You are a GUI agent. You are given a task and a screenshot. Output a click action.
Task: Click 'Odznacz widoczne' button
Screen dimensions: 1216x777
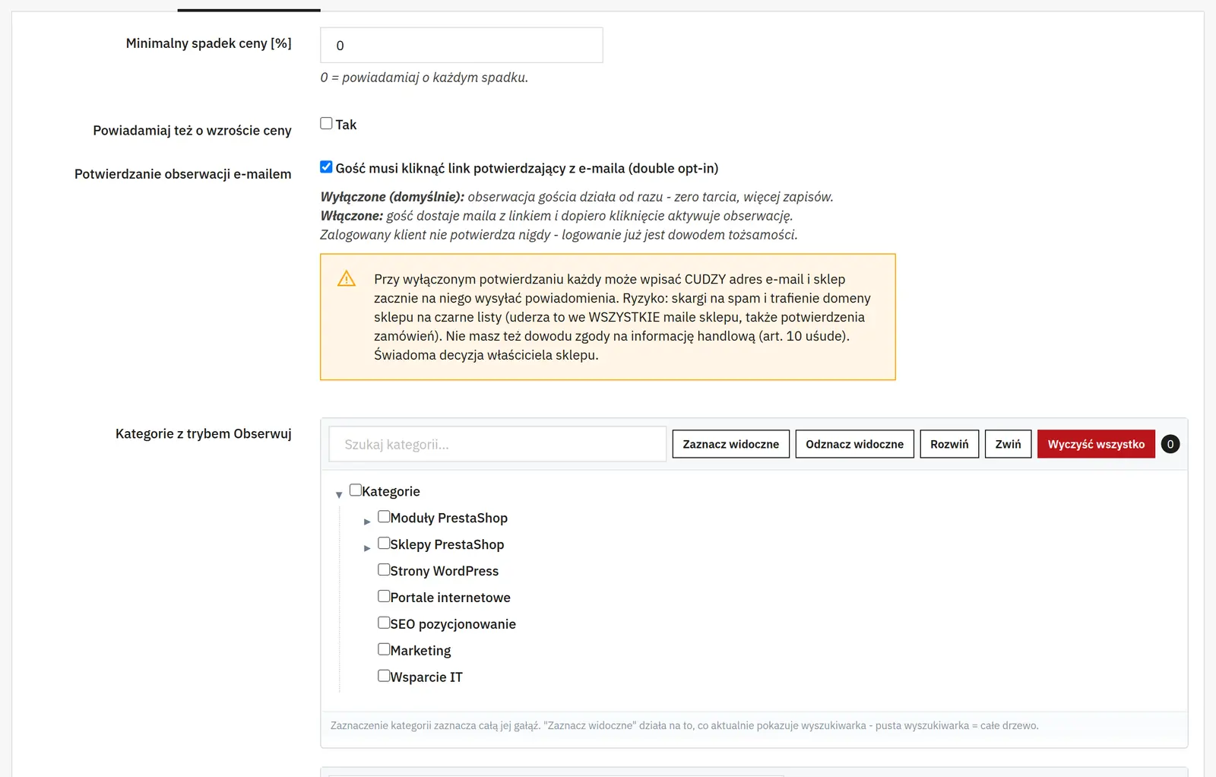point(855,444)
